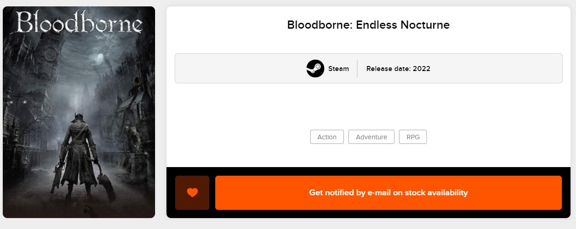Click Get notified by e-mail on stock availability

[388, 193]
